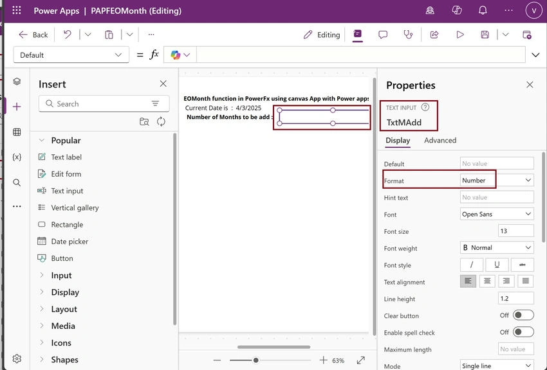Go back using the Back button

point(33,35)
